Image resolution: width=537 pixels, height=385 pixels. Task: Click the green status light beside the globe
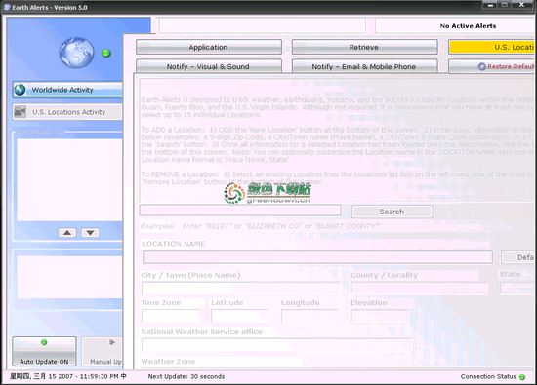[106, 53]
